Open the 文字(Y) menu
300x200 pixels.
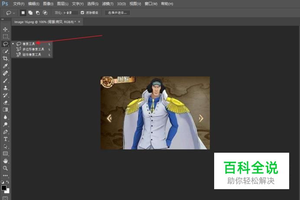tap(78, 4)
